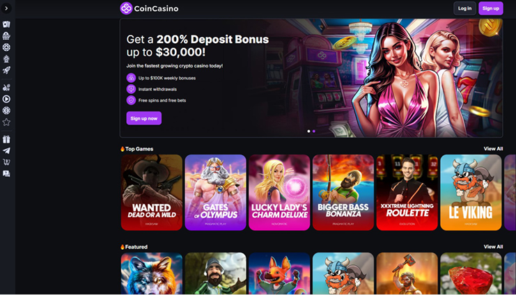516x295 pixels.
Task: Expand the sidebar with the chevron arrow
Action: [6, 8]
